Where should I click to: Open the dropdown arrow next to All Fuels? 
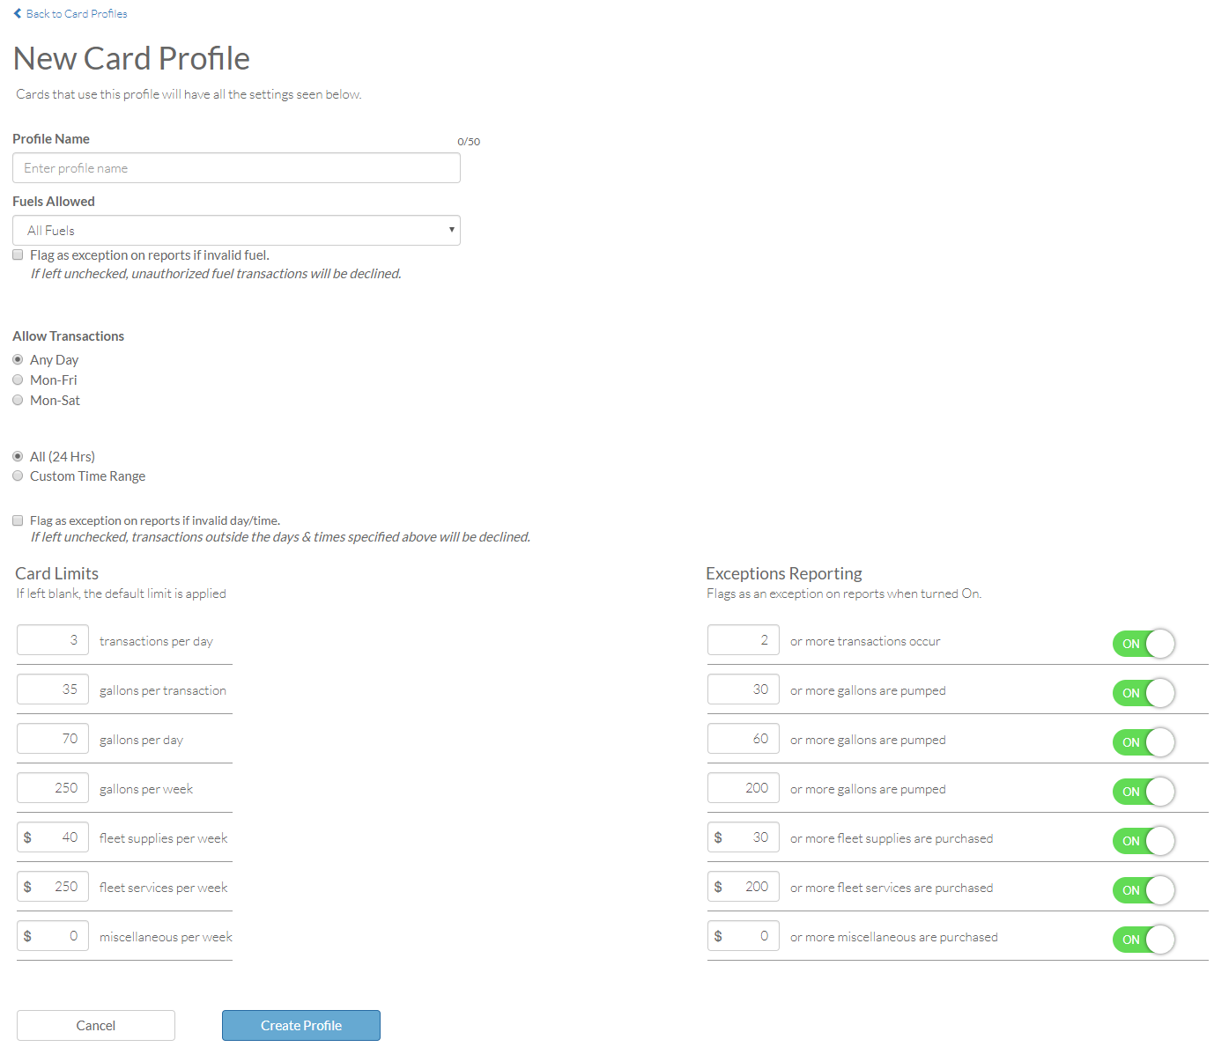tap(451, 230)
